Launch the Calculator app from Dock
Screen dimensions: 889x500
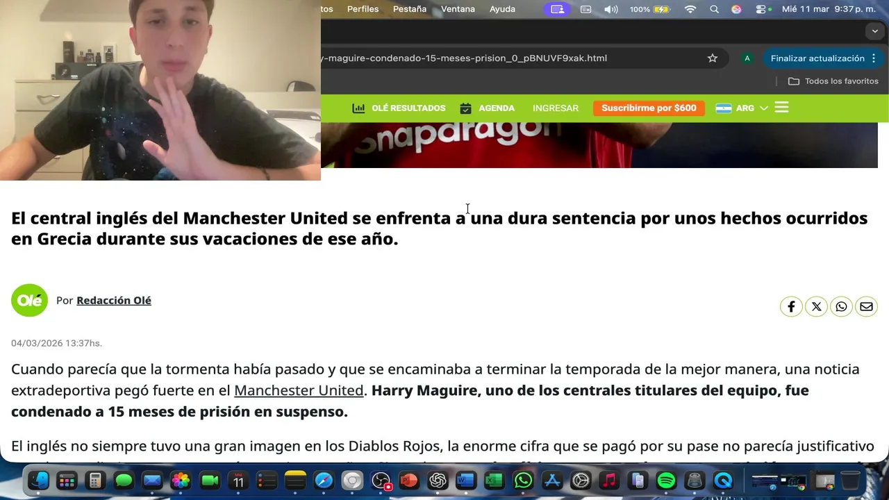[95, 481]
